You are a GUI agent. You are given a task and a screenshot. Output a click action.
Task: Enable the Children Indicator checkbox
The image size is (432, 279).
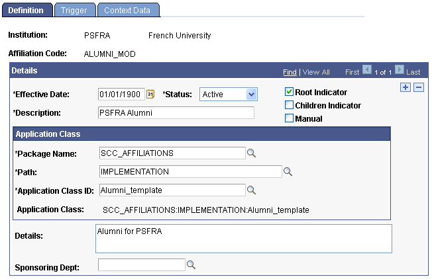(x=289, y=105)
